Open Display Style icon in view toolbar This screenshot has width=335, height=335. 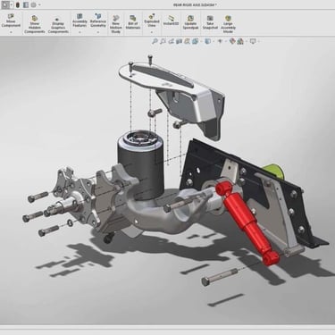tap(208, 41)
